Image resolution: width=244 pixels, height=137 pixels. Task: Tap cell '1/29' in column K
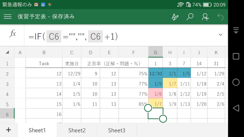coord(216,73)
